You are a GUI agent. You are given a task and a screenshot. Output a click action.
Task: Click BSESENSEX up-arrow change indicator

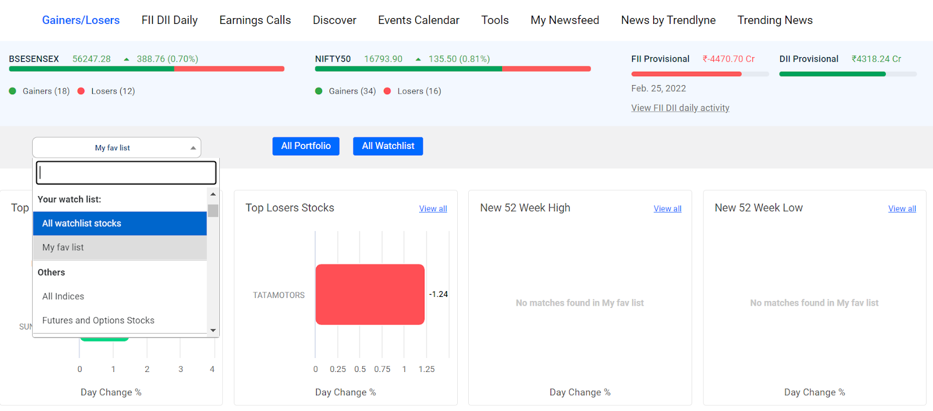[127, 59]
